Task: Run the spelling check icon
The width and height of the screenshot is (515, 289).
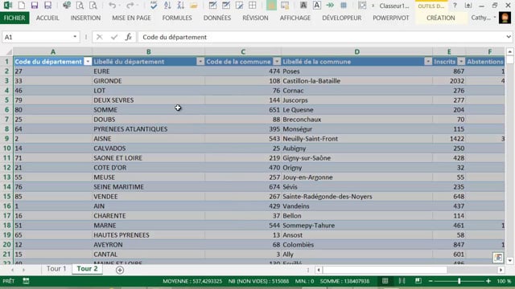Action: [x=154, y=6]
